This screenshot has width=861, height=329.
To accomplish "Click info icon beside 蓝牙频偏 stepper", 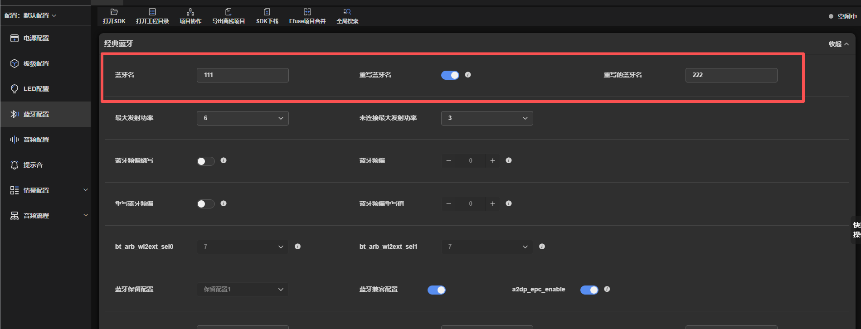I will point(509,160).
